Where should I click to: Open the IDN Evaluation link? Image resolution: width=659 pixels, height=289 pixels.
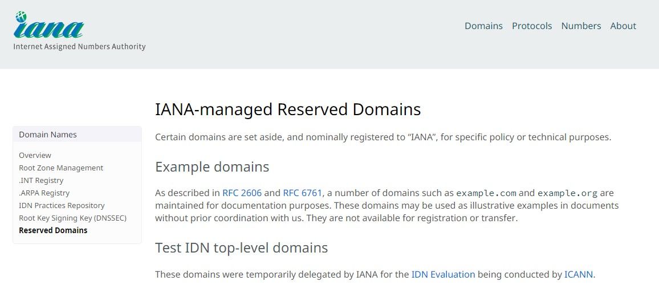pos(443,274)
